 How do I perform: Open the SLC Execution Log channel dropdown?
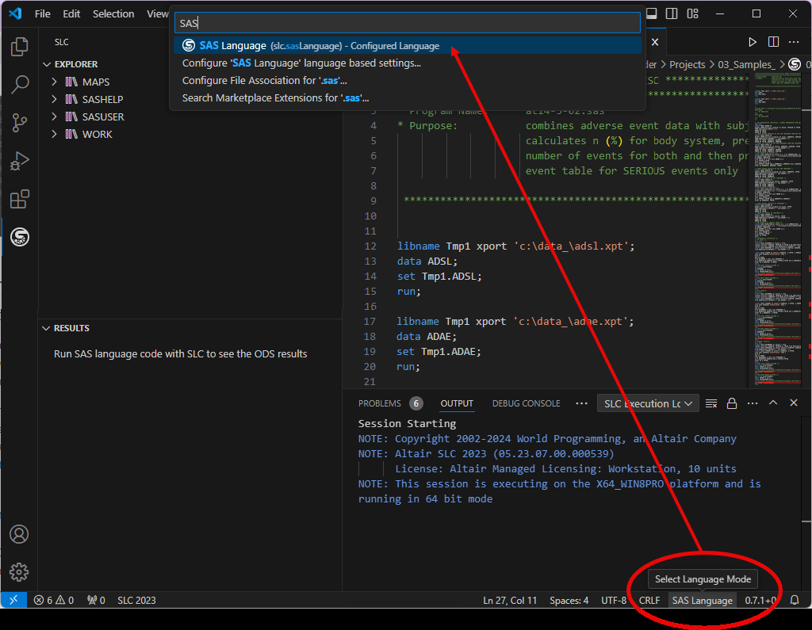point(648,403)
